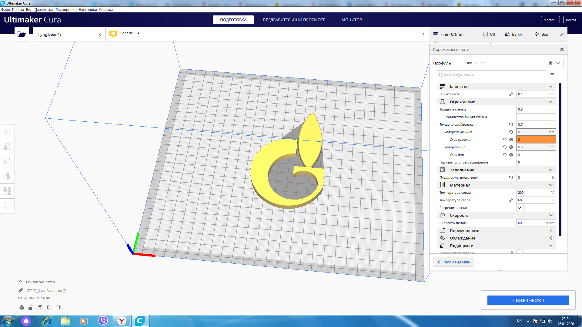The image size is (582, 327).
Task: Open the 'Расширения' menu
Action: pos(66,10)
